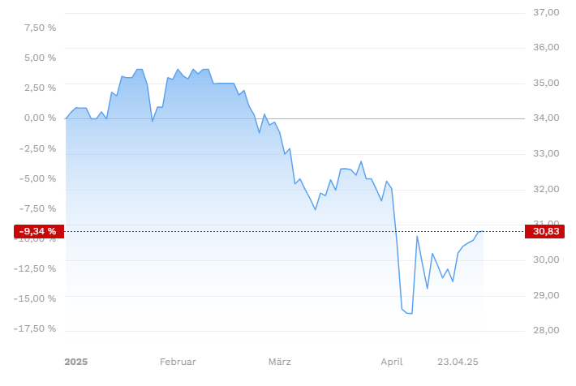Select the April label on time axis

tap(392, 362)
